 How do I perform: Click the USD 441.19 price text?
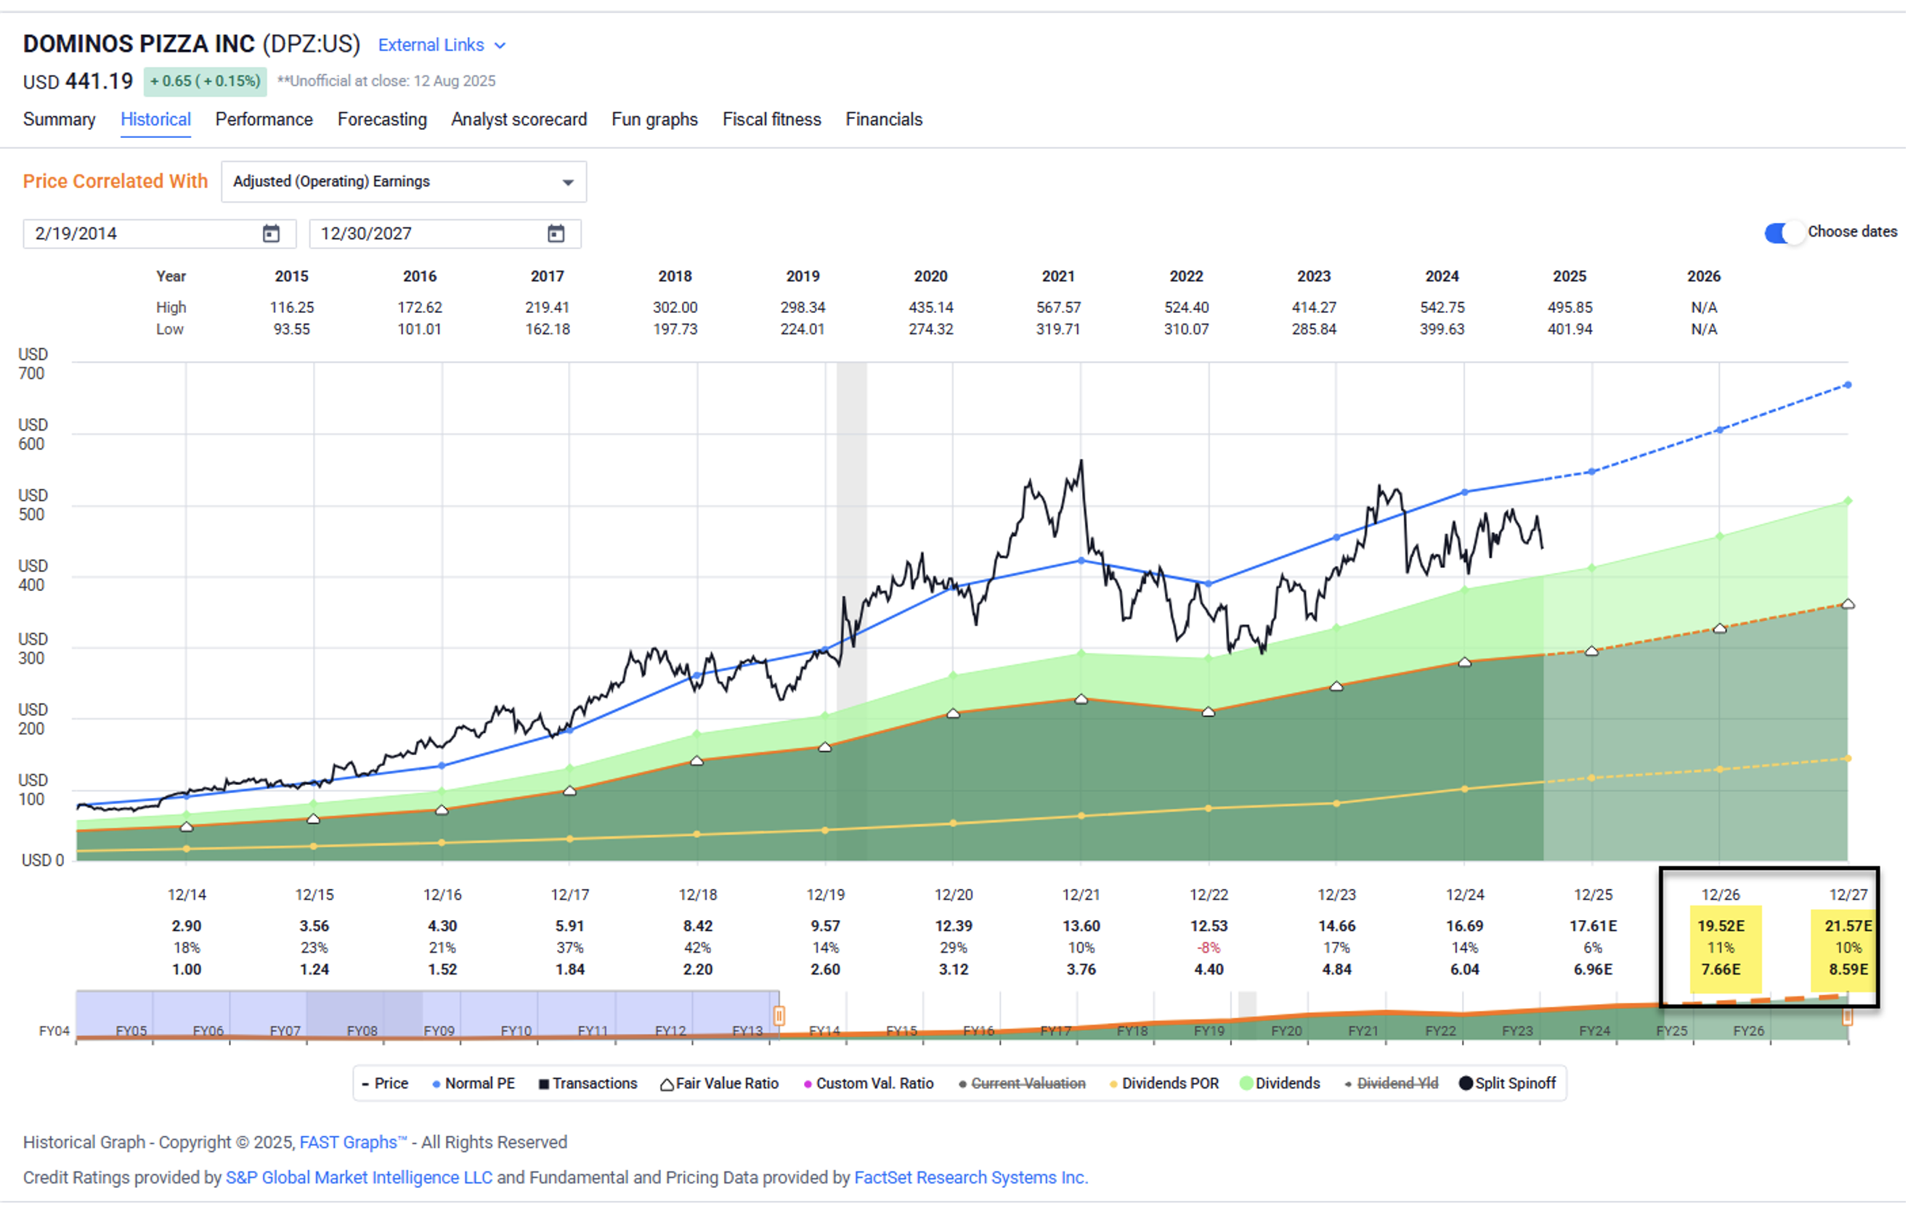tap(78, 82)
